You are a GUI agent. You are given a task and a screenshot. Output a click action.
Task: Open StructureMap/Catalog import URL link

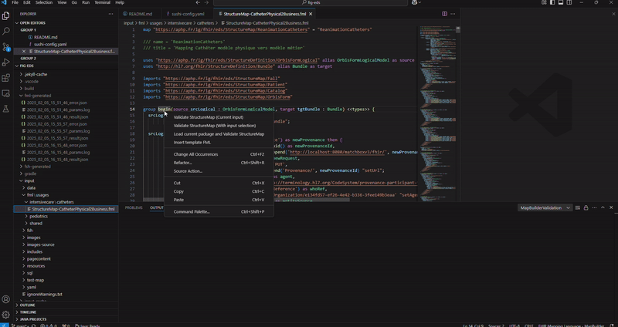[226, 91]
